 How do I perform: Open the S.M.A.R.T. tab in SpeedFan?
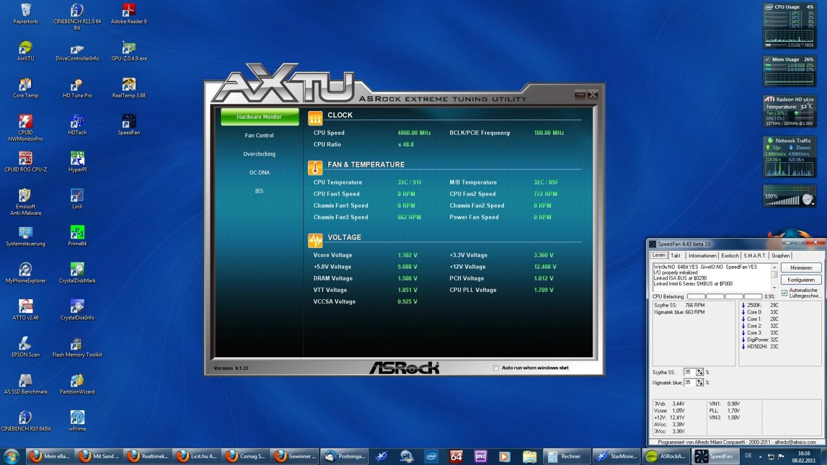click(755, 256)
